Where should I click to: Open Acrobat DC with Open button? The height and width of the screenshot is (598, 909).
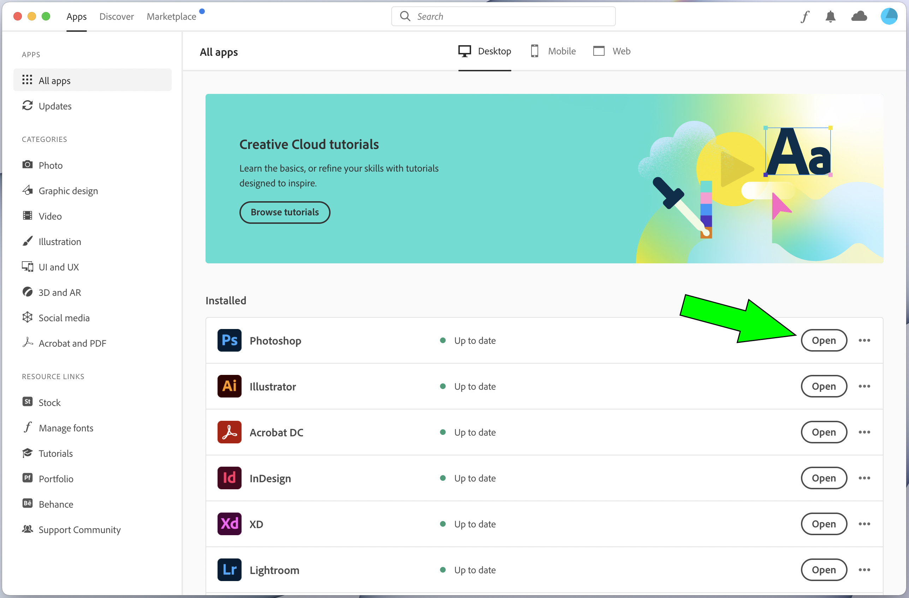point(824,432)
